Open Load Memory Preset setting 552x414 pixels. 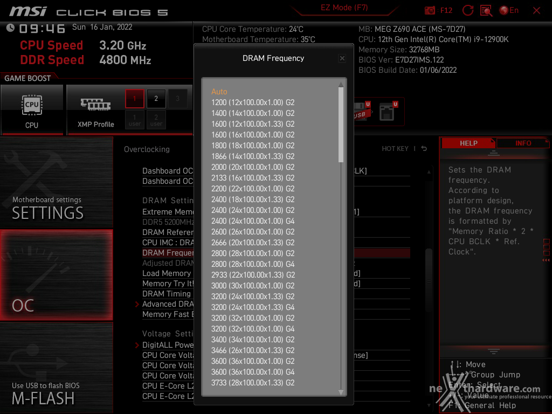(167, 273)
